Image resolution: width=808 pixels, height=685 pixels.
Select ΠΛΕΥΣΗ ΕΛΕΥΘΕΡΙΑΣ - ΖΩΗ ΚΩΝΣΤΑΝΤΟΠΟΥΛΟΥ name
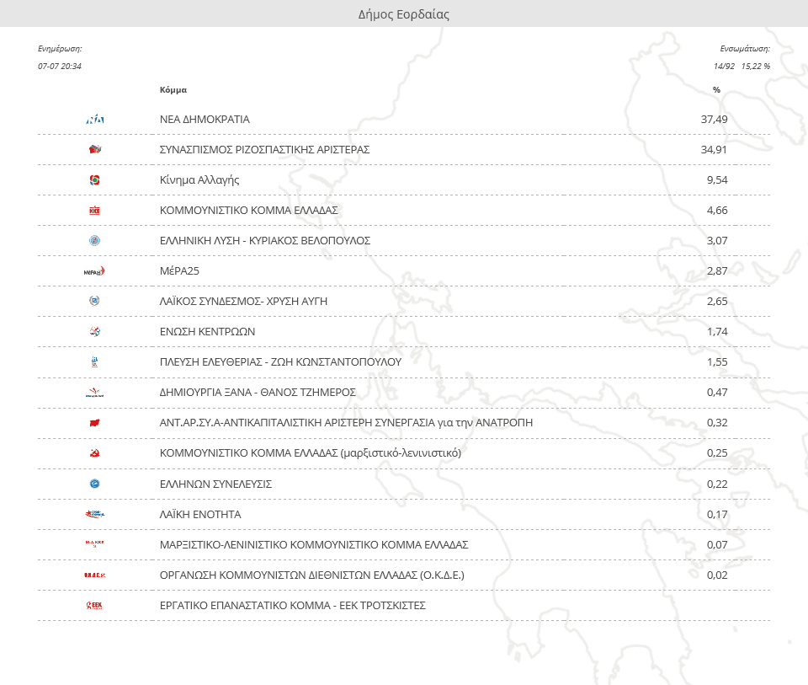point(281,362)
